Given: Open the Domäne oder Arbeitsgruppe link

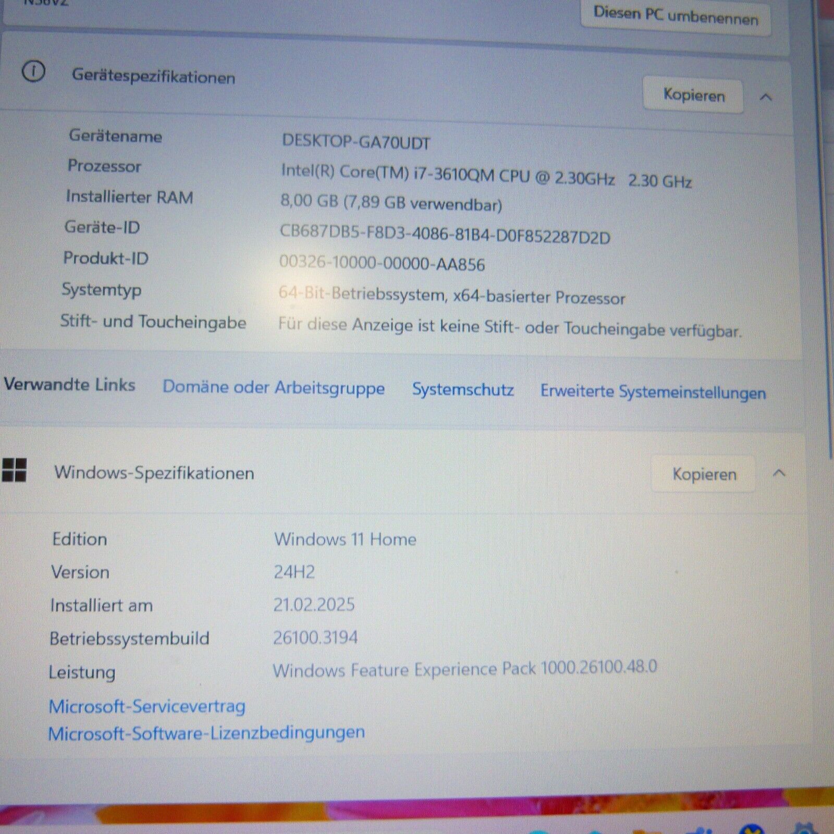Looking at the screenshot, I should pyautogui.click(x=274, y=387).
